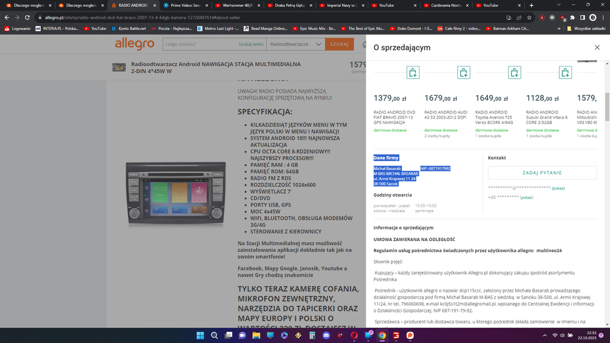The image size is (610, 343).
Task: Click the seller panel vertical scrollbar
Action: click(608, 107)
